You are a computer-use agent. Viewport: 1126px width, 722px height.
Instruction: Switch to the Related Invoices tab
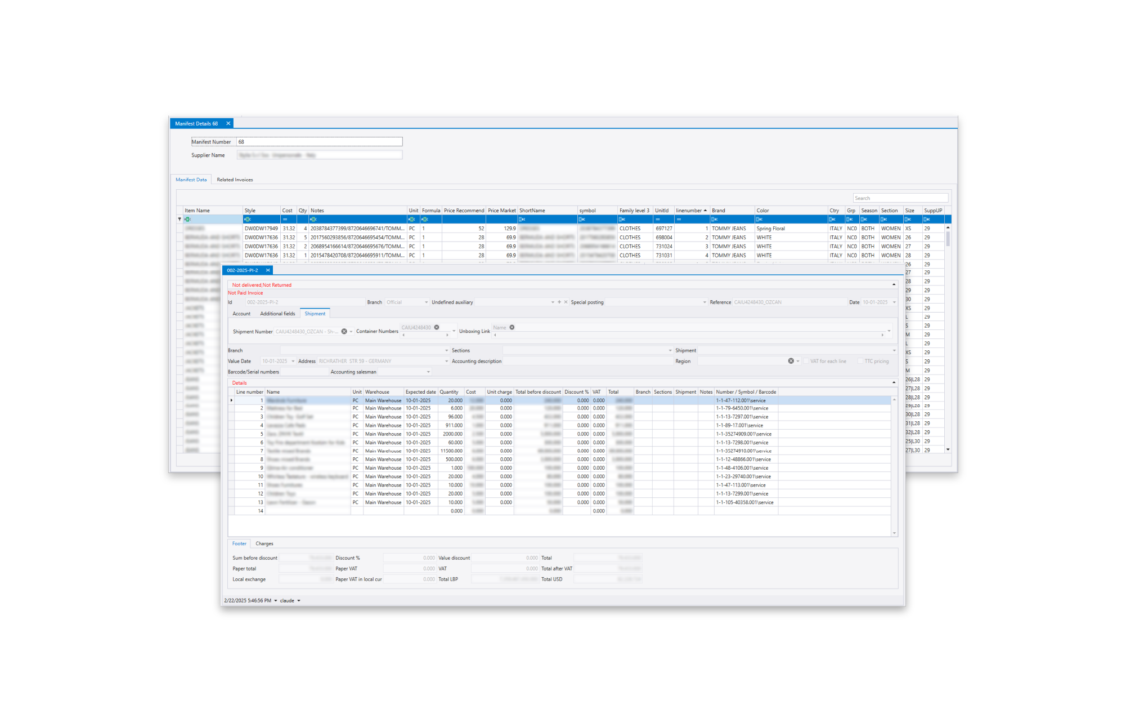point(235,180)
